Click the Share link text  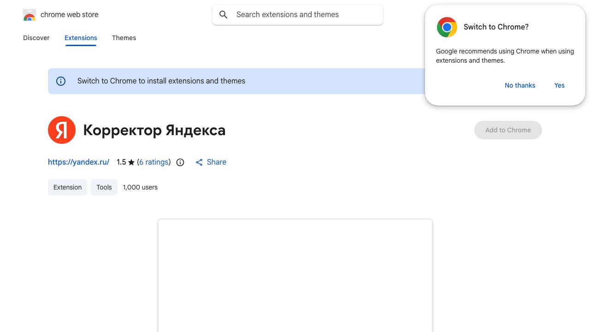(x=217, y=162)
